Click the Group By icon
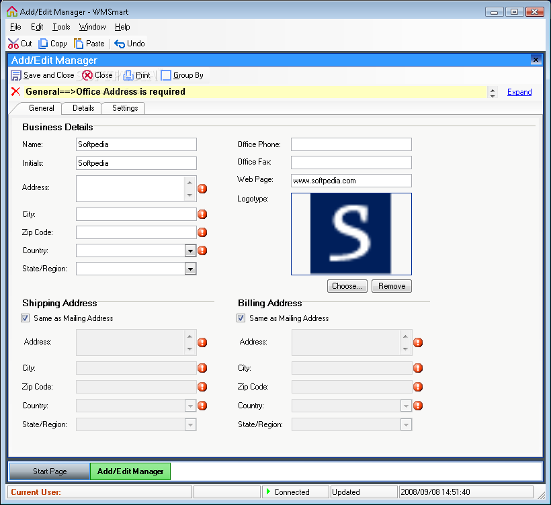551x505 pixels. [166, 75]
